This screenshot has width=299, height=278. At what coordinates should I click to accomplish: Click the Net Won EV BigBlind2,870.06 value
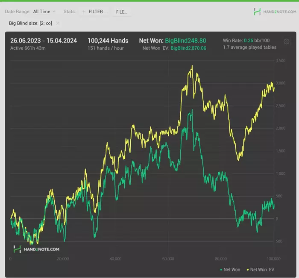[x=188, y=48]
